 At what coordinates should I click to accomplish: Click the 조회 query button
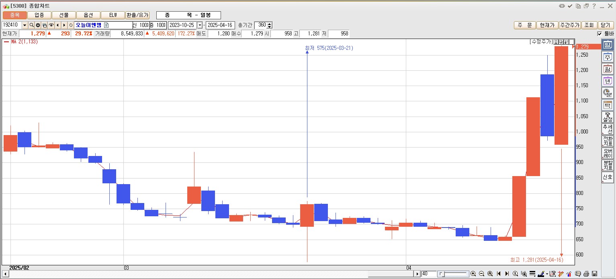[x=589, y=25]
